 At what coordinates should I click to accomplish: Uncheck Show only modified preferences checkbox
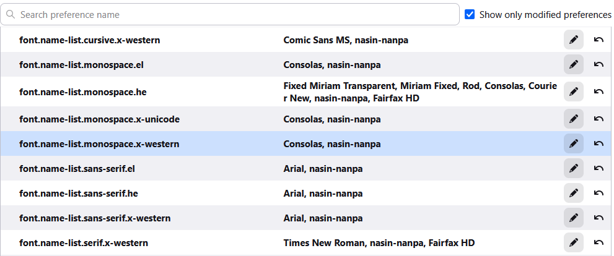click(470, 14)
